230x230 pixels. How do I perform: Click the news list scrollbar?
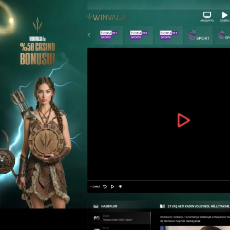(150, 221)
